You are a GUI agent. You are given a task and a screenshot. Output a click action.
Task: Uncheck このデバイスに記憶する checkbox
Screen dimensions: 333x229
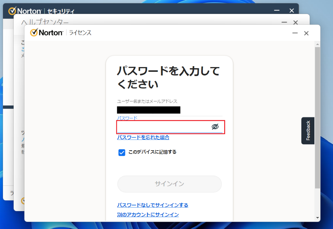(122, 152)
